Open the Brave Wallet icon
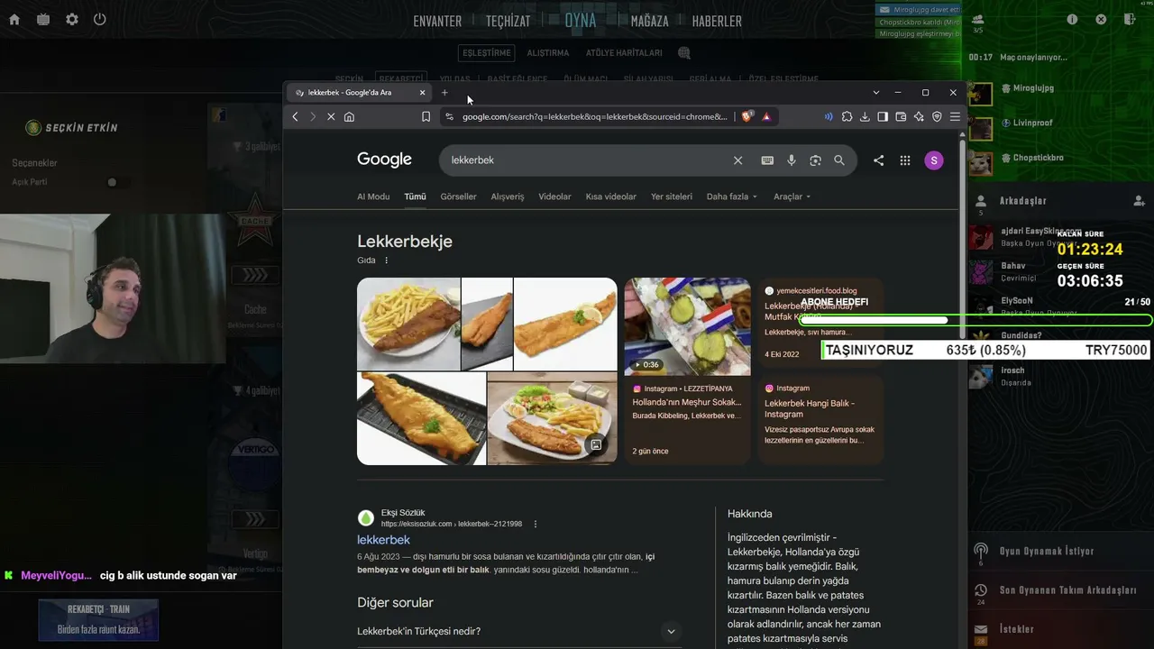This screenshot has height=649, width=1154. pos(901,116)
